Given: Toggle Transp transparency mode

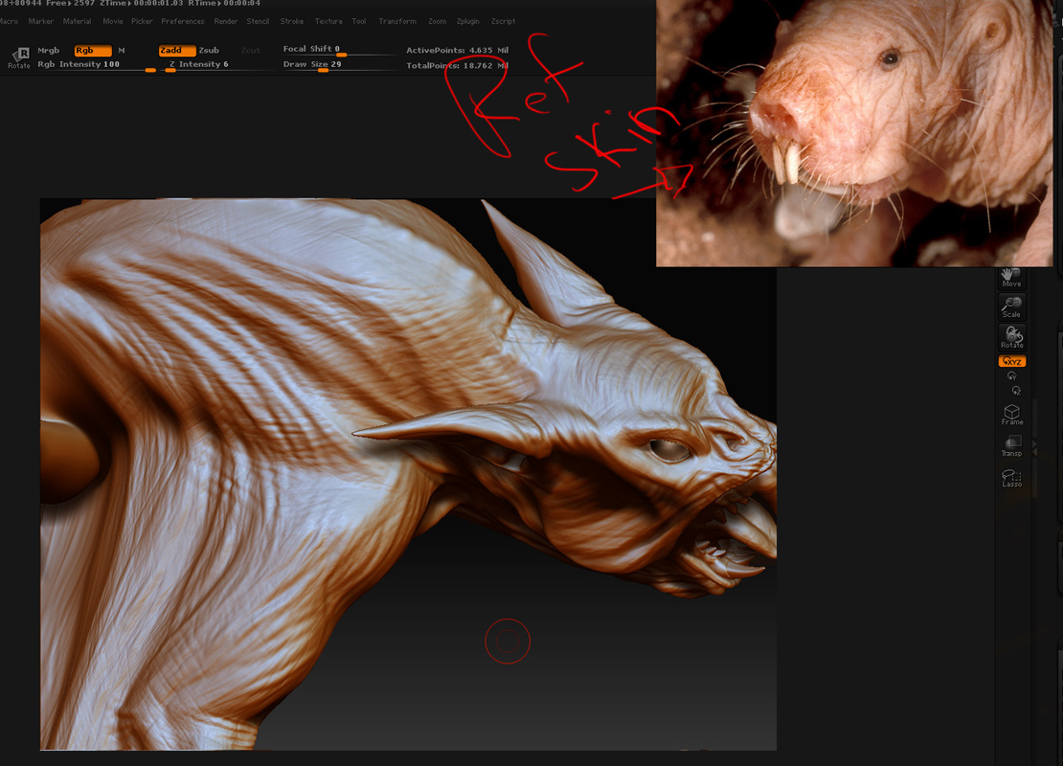Looking at the screenshot, I should click(1012, 447).
